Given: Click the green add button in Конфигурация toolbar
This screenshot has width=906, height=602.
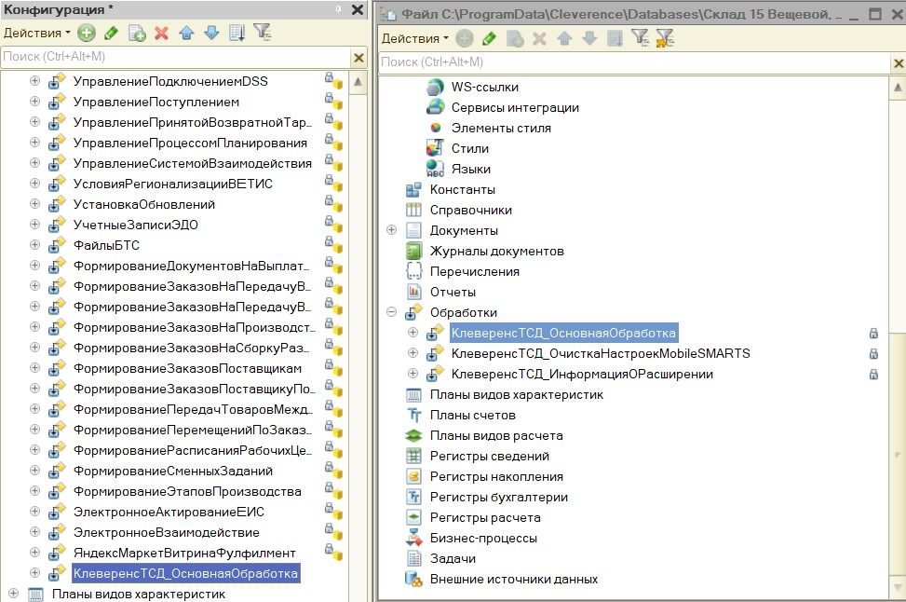Looking at the screenshot, I should coord(87,33).
